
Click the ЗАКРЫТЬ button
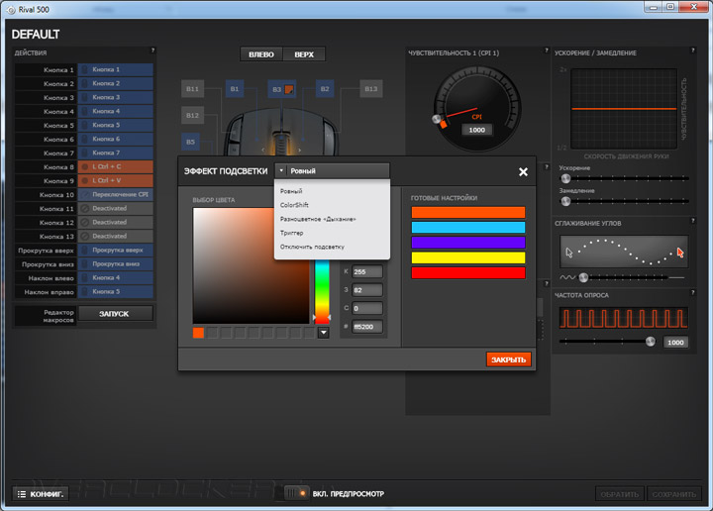[508, 358]
